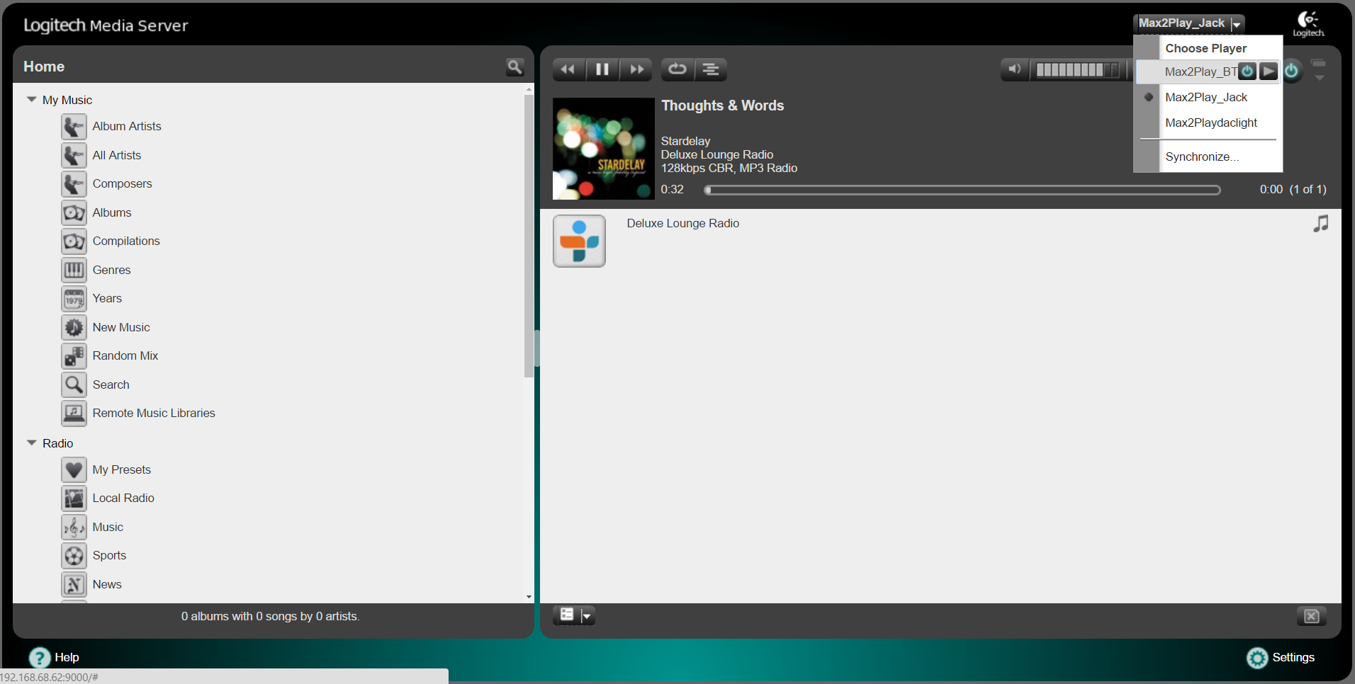Pause the current playback

click(602, 69)
